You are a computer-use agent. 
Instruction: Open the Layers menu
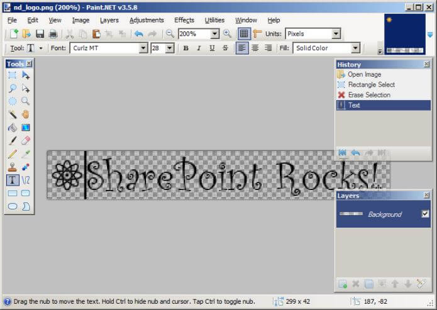tap(109, 20)
